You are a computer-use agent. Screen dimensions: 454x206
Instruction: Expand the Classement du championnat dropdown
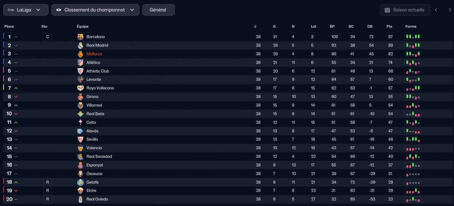click(95, 10)
